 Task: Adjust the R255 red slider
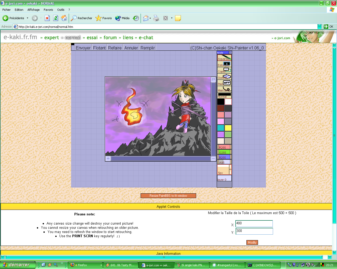click(224, 147)
